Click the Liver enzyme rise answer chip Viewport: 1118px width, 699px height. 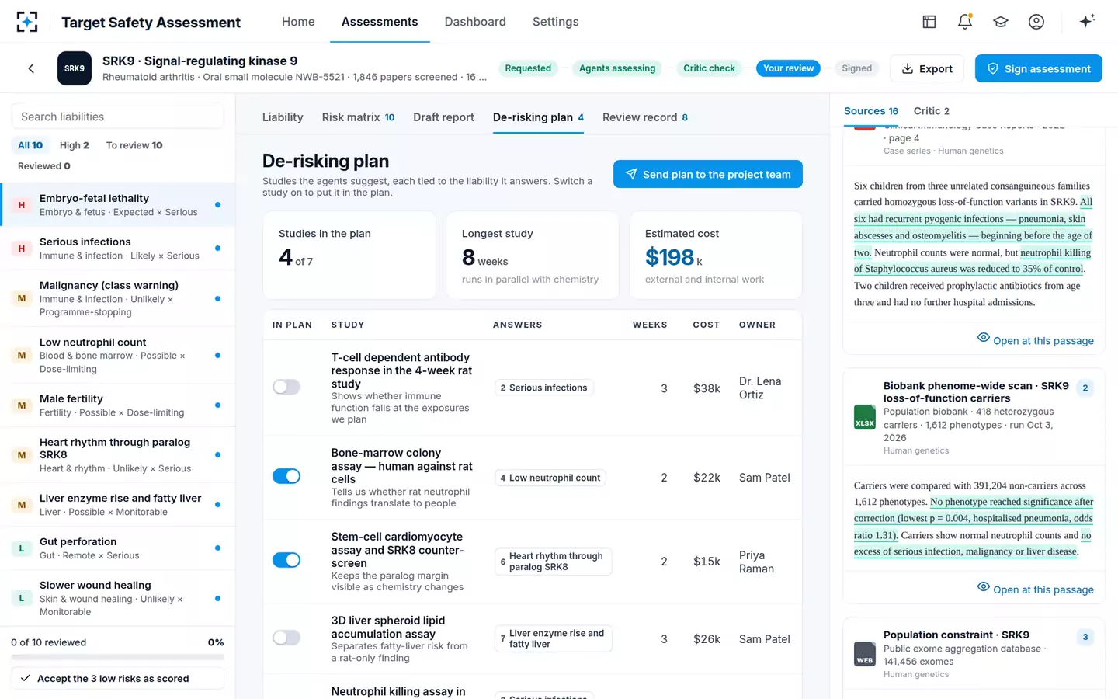[x=554, y=638]
